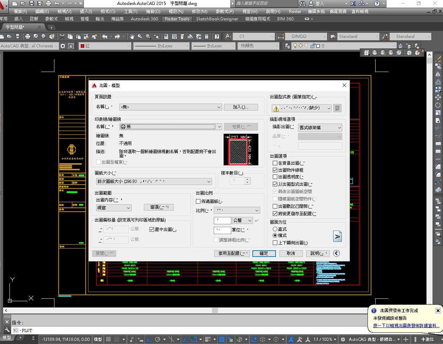This screenshot has width=443, height=344.
Task: Switch to the Raster Tools ribbon tab
Action: click(x=177, y=19)
